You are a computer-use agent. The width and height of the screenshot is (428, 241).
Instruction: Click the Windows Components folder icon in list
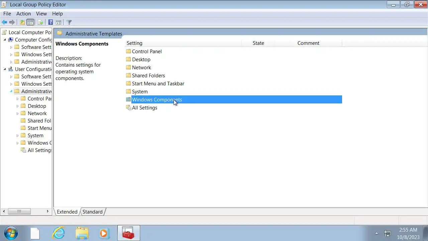click(x=128, y=99)
